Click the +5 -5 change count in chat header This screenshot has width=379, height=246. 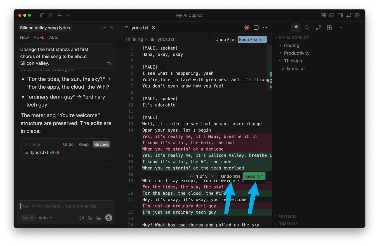click(x=39, y=37)
